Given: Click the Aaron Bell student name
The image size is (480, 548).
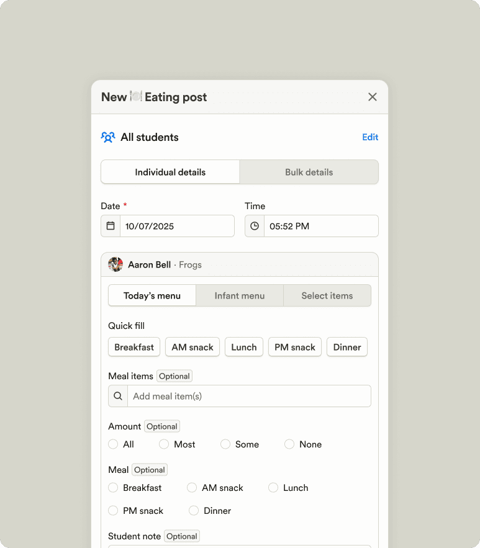Looking at the screenshot, I should click(x=149, y=264).
